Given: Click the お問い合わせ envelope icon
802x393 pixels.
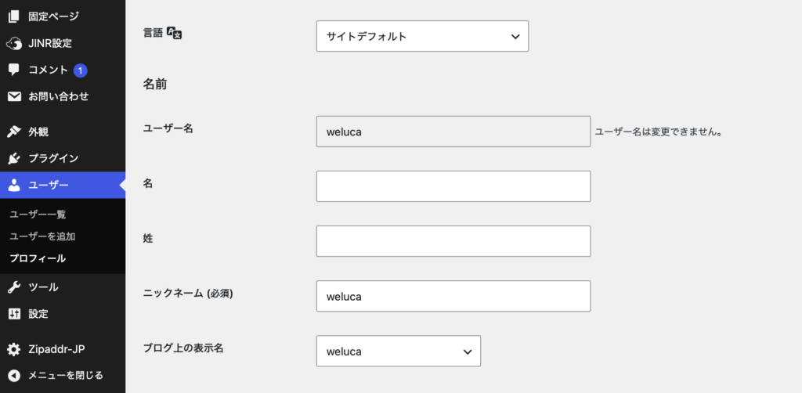Looking at the screenshot, I should [14, 96].
